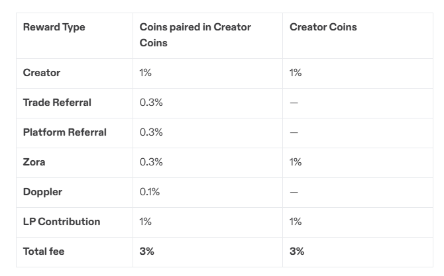Select the Coins paired in Creator Coins header
444x276 pixels.
pyautogui.click(x=195, y=35)
